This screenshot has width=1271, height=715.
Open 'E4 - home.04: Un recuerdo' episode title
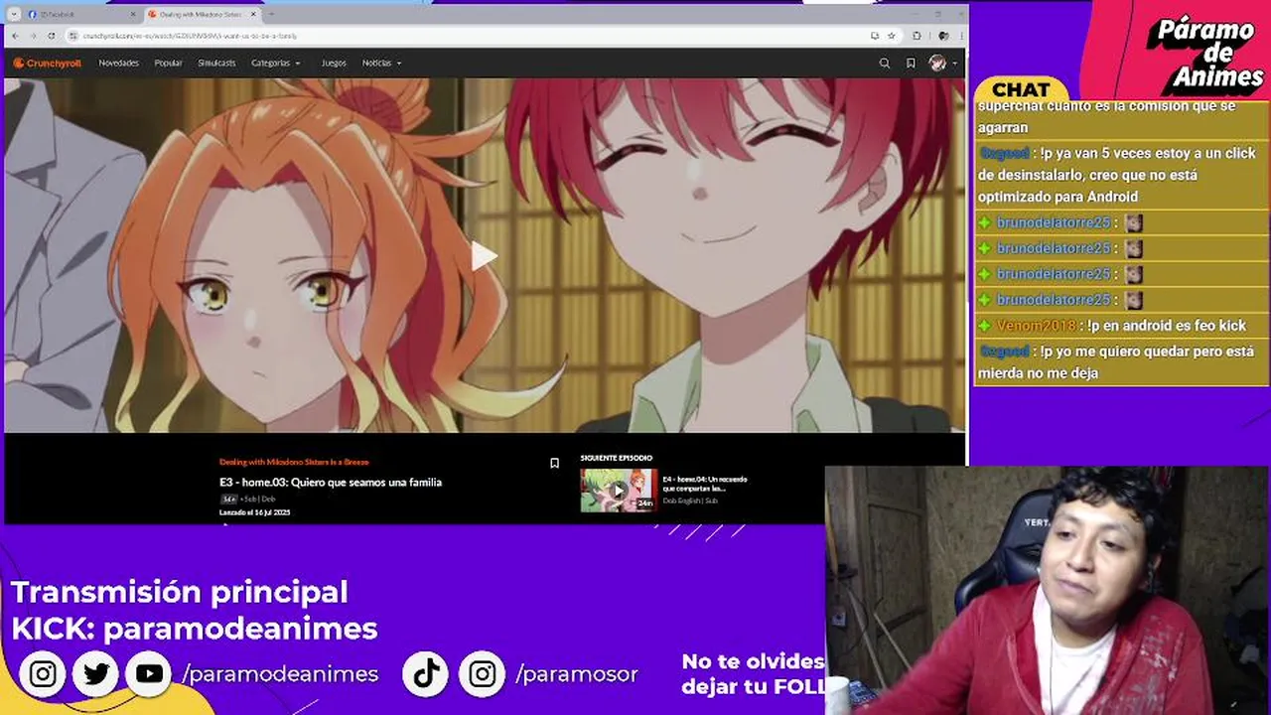click(x=705, y=484)
